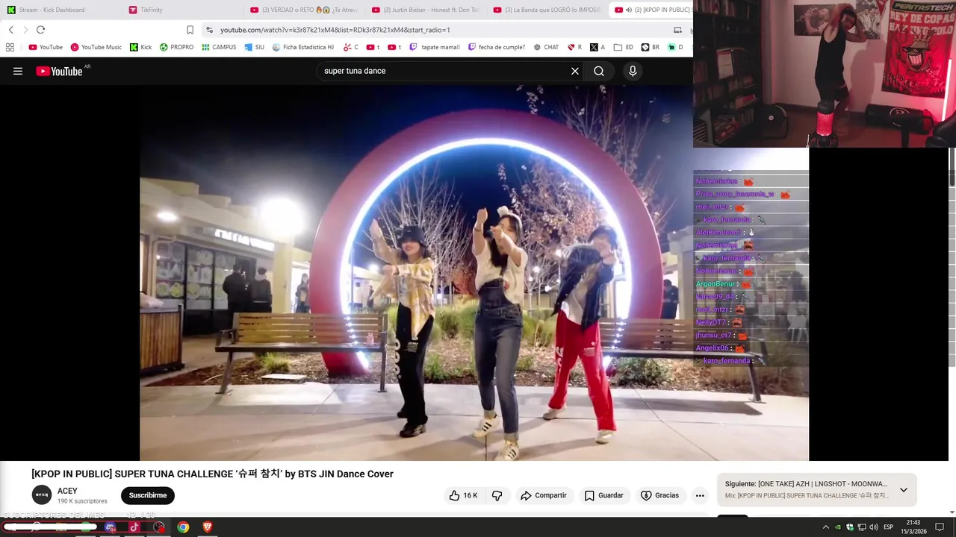Clear the search box with X
The height and width of the screenshot is (537, 956).
[x=575, y=71]
